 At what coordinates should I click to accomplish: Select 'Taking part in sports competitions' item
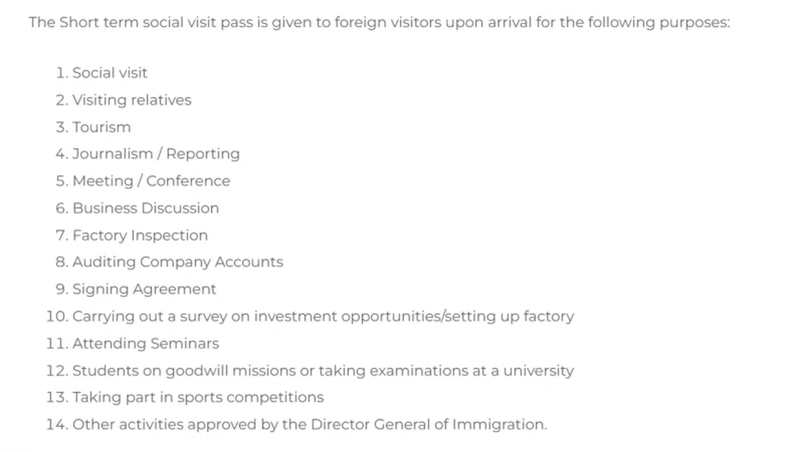[x=198, y=398]
